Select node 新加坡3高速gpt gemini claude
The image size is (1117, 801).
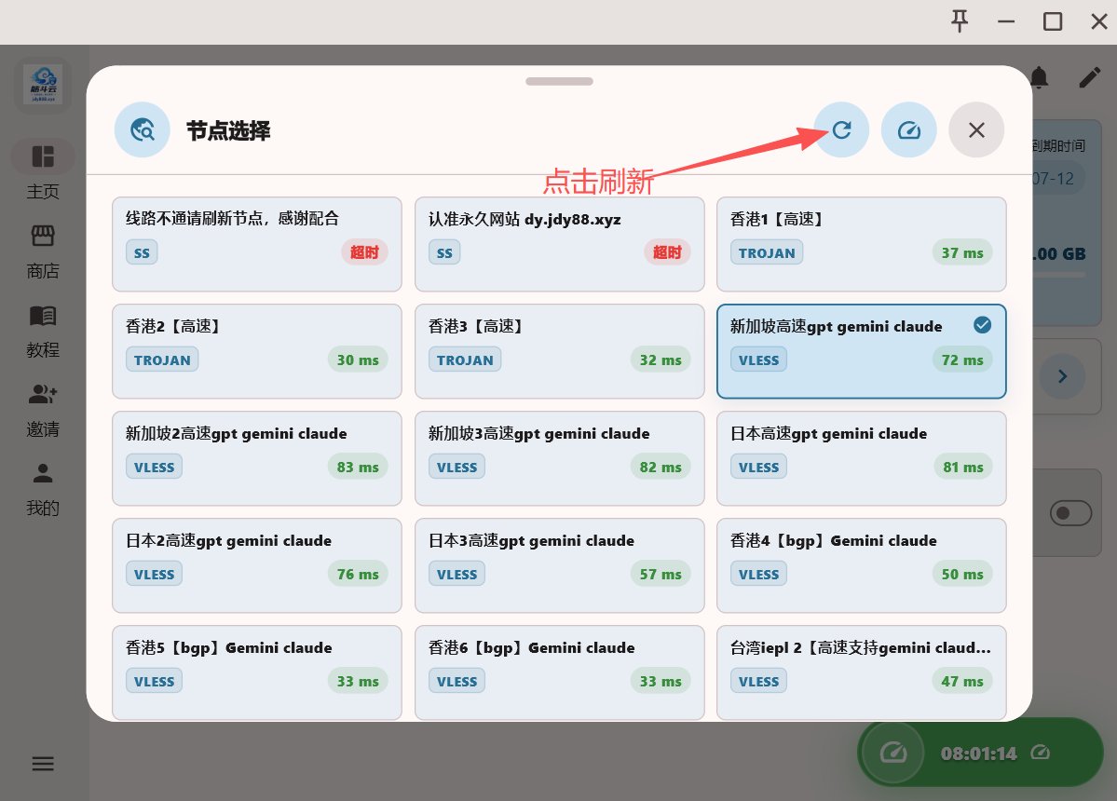click(x=559, y=458)
